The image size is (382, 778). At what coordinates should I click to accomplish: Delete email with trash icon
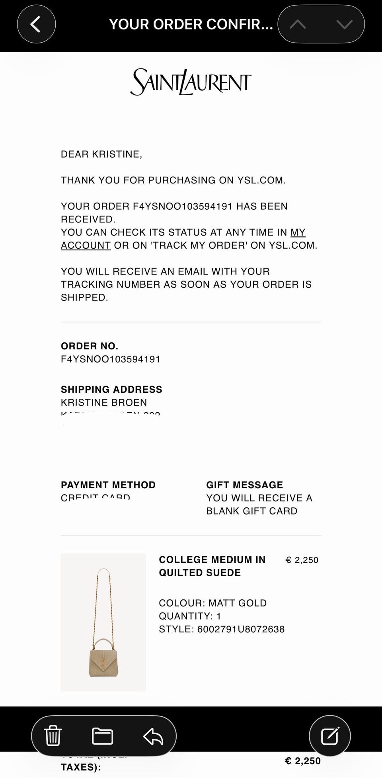point(53,735)
